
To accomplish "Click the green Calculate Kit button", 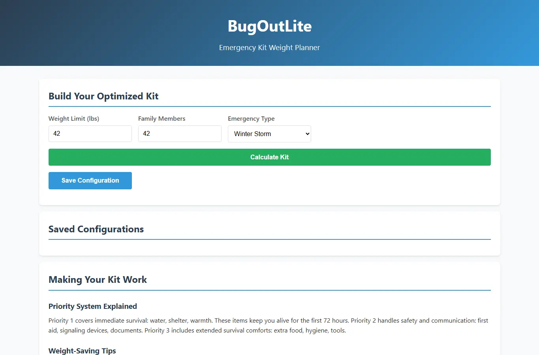I will click(x=270, y=157).
